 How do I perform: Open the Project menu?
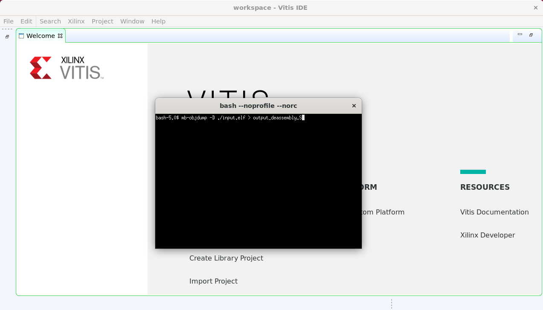click(102, 21)
